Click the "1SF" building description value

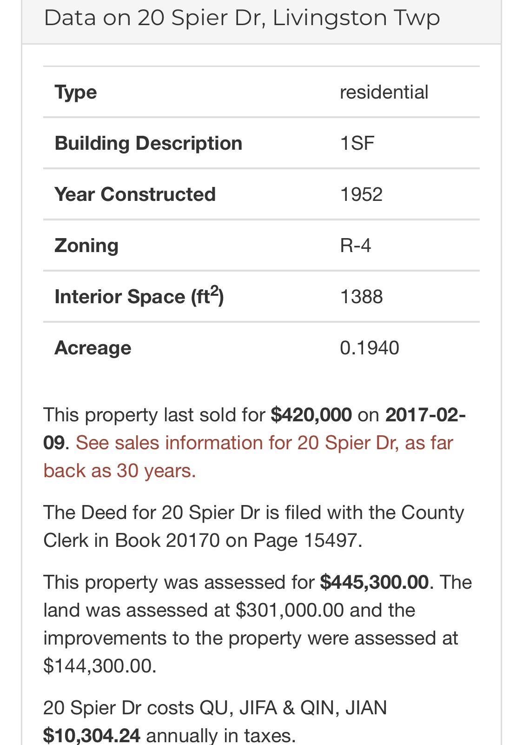357,143
